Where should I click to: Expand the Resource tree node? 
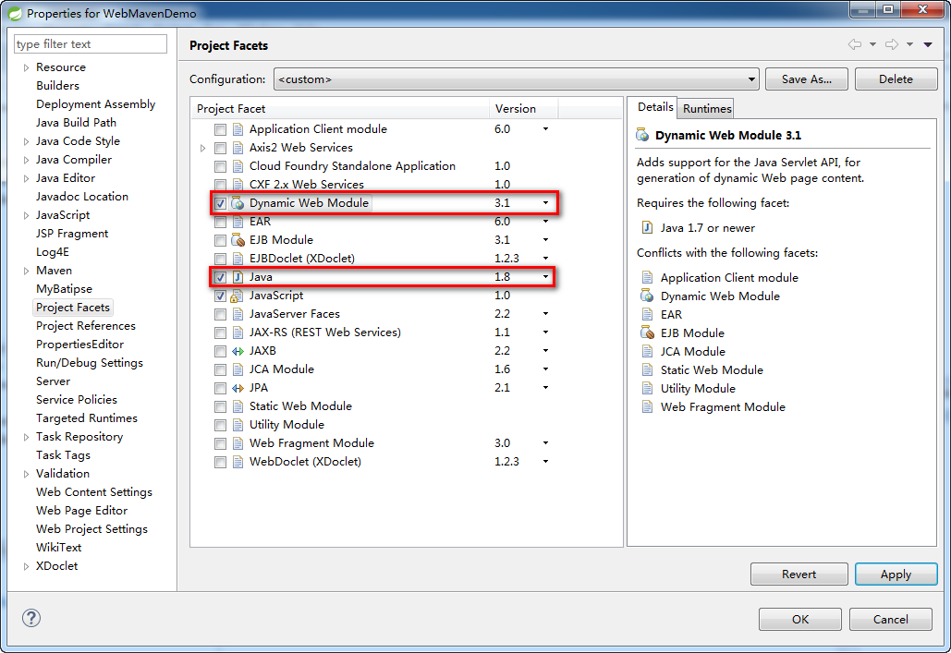[26, 68]
